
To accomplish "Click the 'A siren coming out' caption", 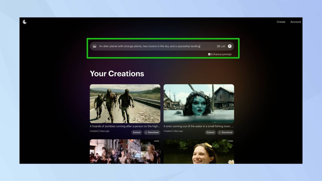I will (x=199, y=126).
